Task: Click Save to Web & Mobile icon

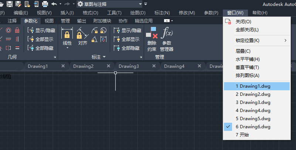Action: [36, 4]
